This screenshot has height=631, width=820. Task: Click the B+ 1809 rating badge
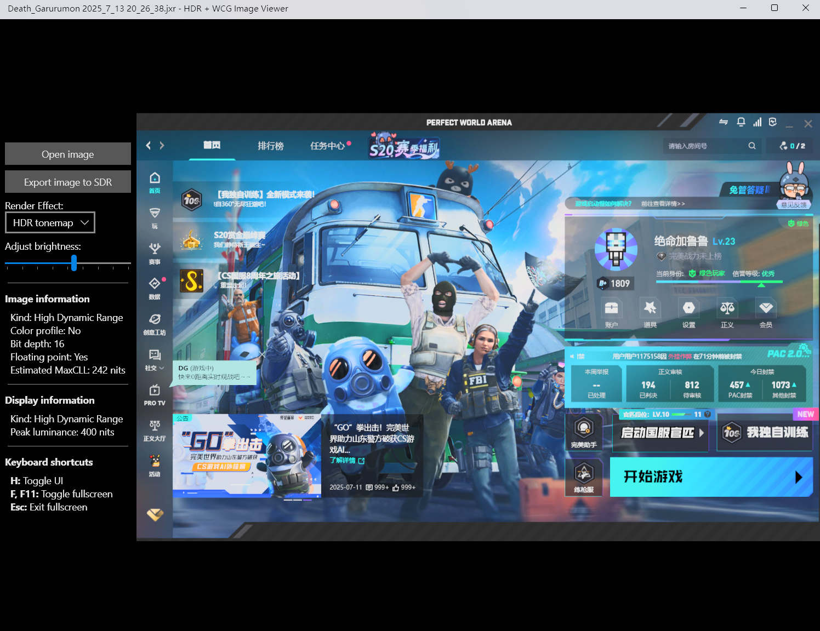(615, 283)
